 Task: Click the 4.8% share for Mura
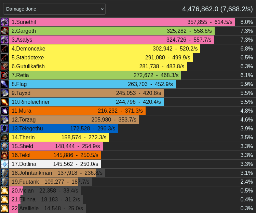[246, 111]
